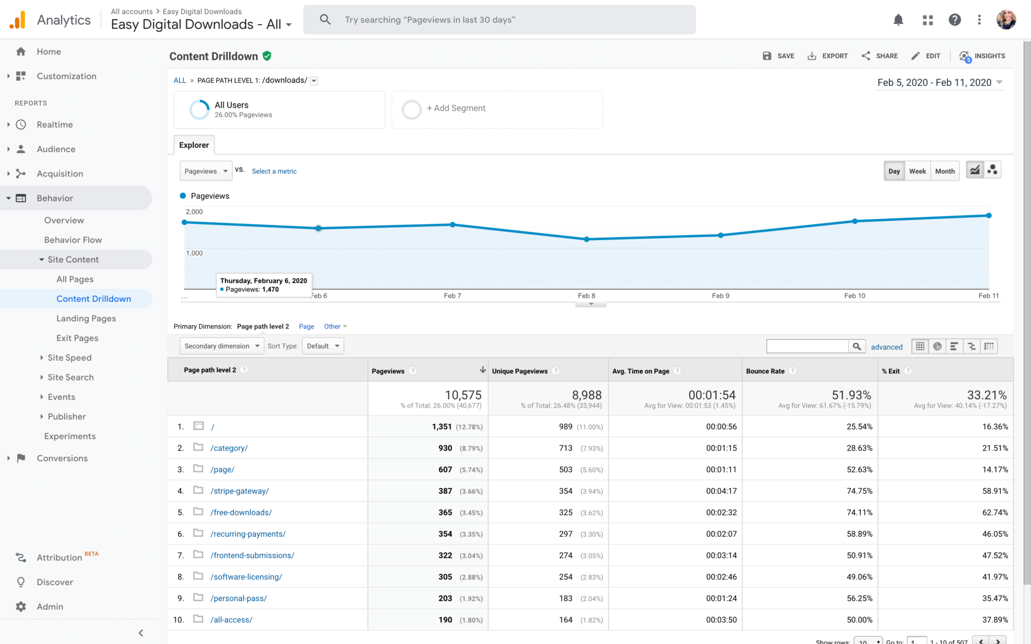Set the chart interval to Week
Viewport: 1031px width, 644px height.
[x=917, y=171]
